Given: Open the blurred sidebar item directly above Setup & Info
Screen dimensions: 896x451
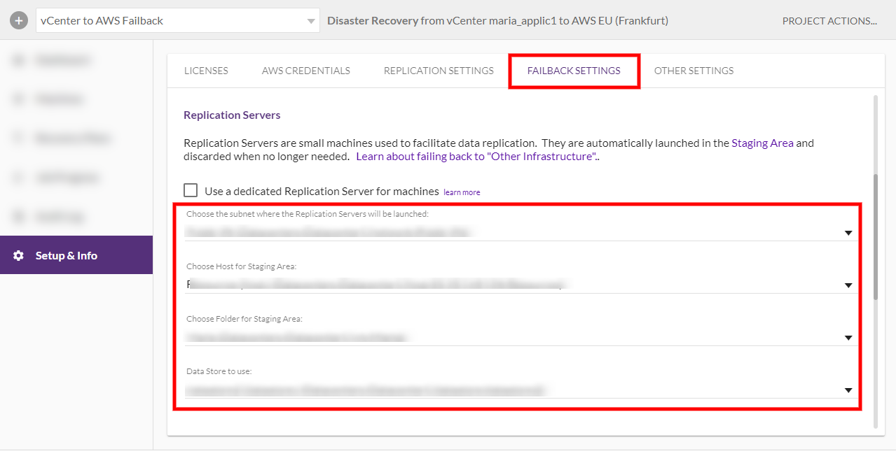Looking at the screenshot, I should [x=60, y=217].
